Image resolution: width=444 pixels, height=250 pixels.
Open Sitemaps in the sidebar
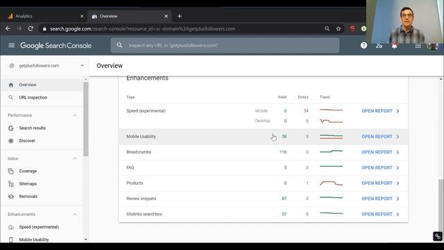42,184
